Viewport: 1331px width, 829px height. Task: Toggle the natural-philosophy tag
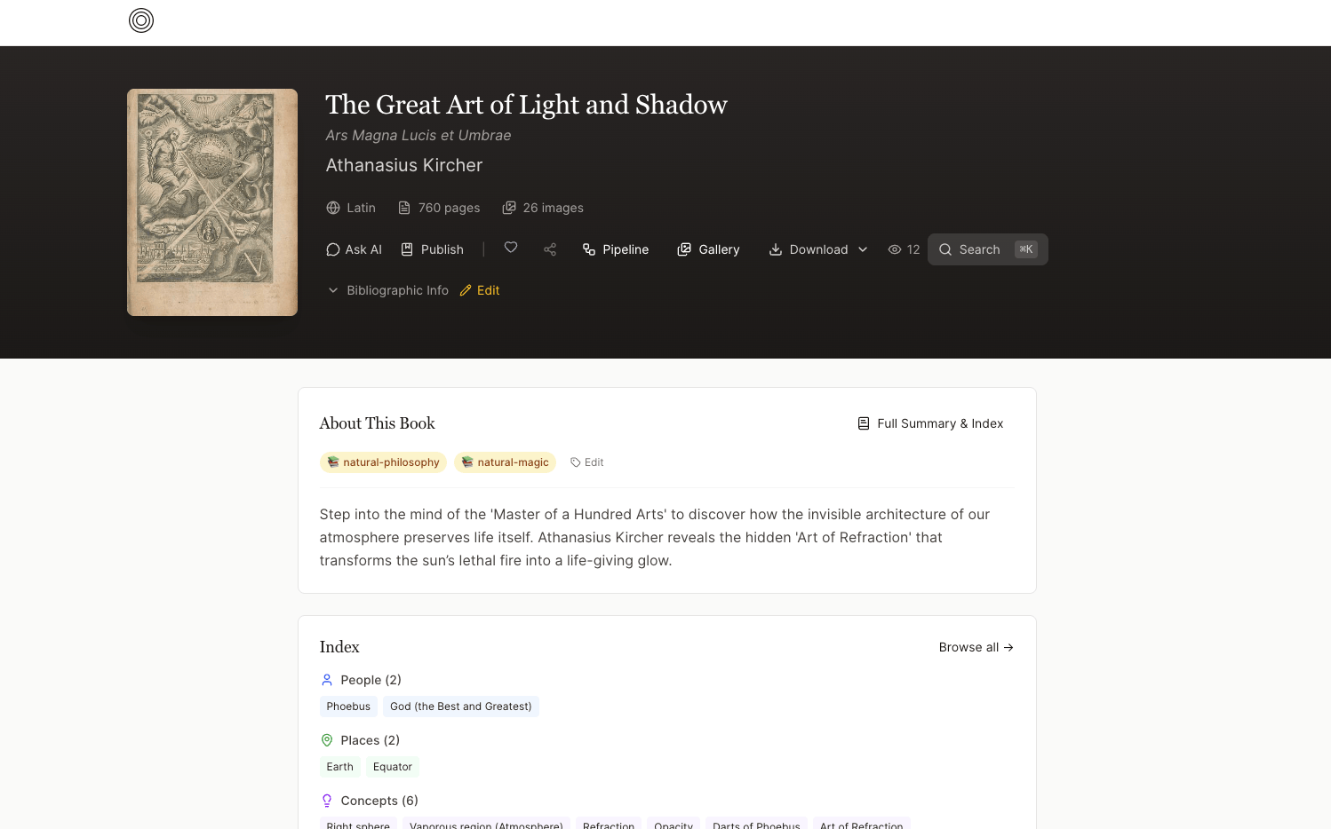383,462
